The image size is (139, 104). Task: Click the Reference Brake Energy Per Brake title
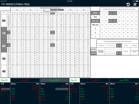(119, 9)
